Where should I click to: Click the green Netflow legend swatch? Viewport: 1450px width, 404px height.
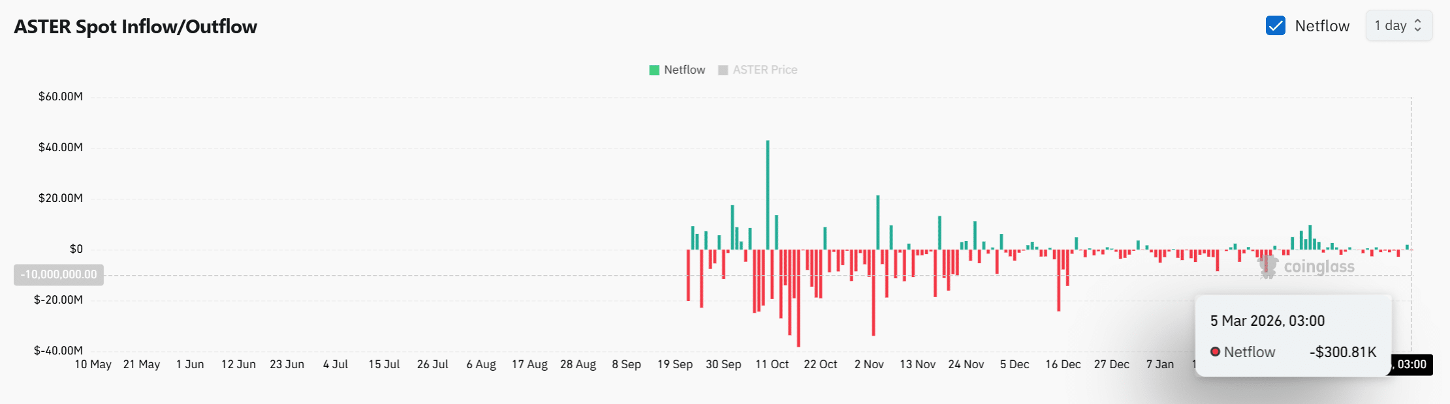pos(654,70)
